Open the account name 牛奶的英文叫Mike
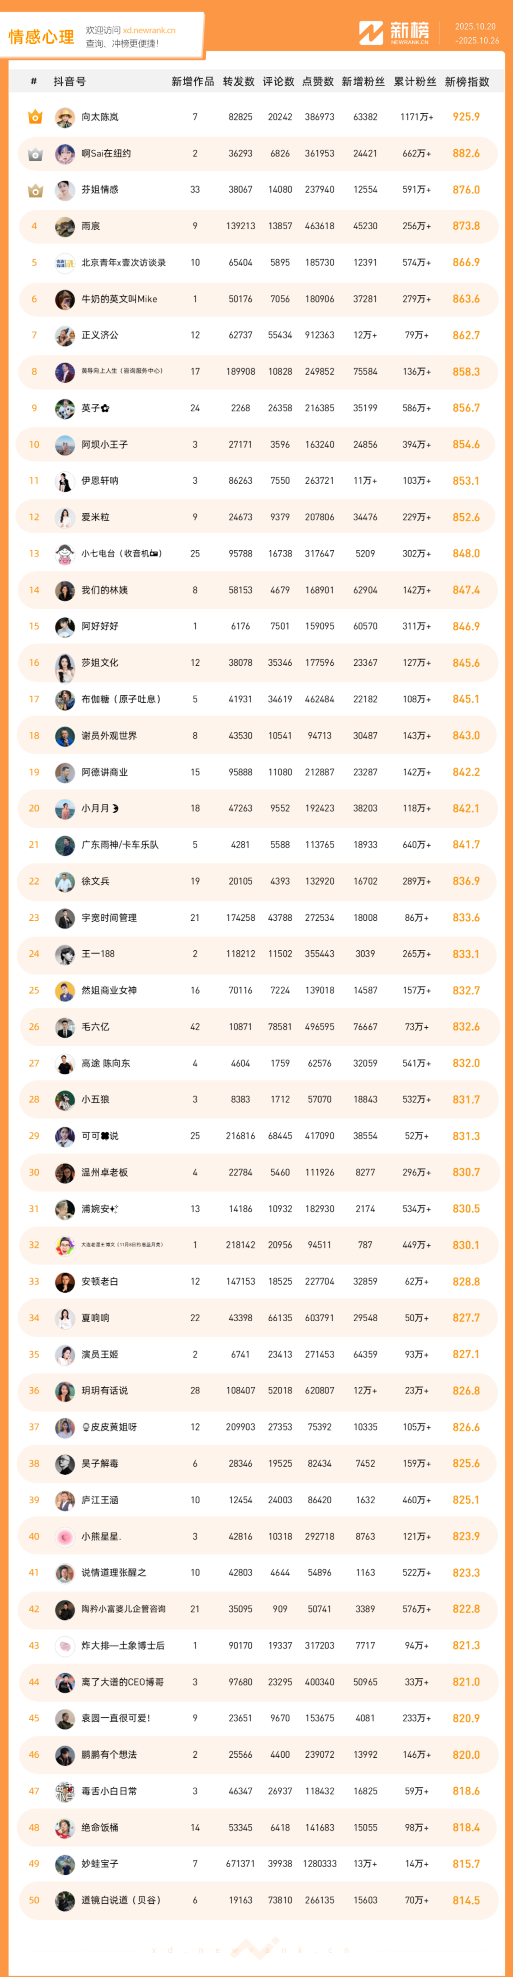Screen dimensions: 513x1977 pyautogui.click(x=119, y=299)
